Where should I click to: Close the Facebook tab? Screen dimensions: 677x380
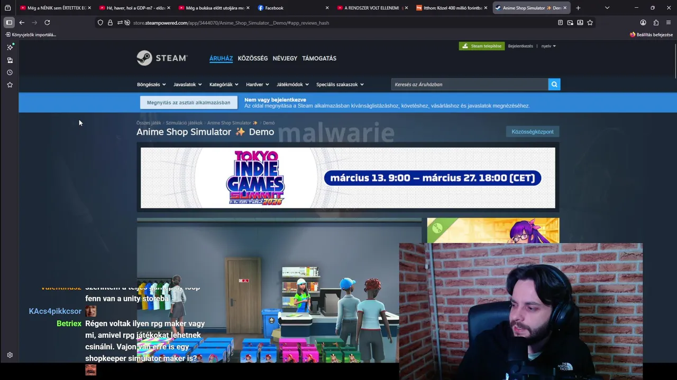(x=327, y=8)
